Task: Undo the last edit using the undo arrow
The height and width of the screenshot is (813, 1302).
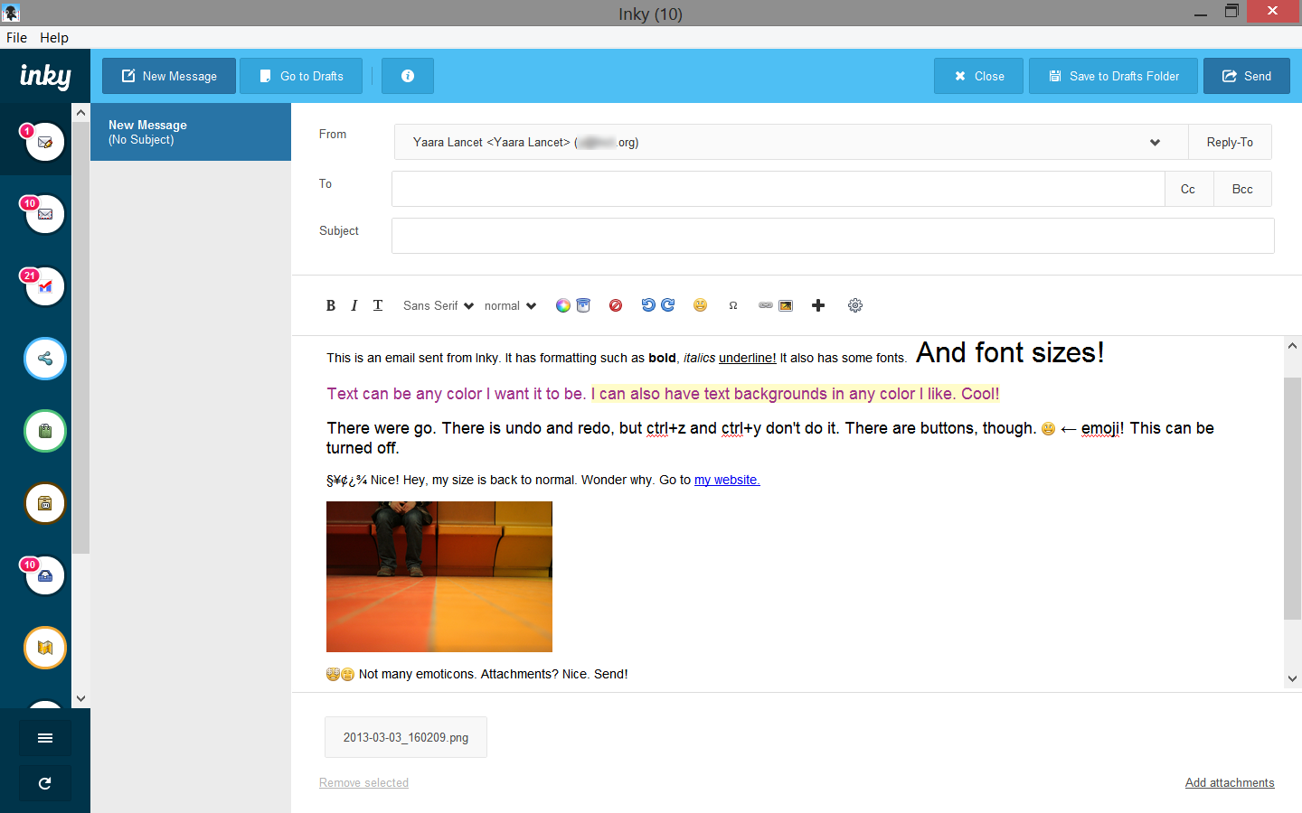Action: point(647,305)
